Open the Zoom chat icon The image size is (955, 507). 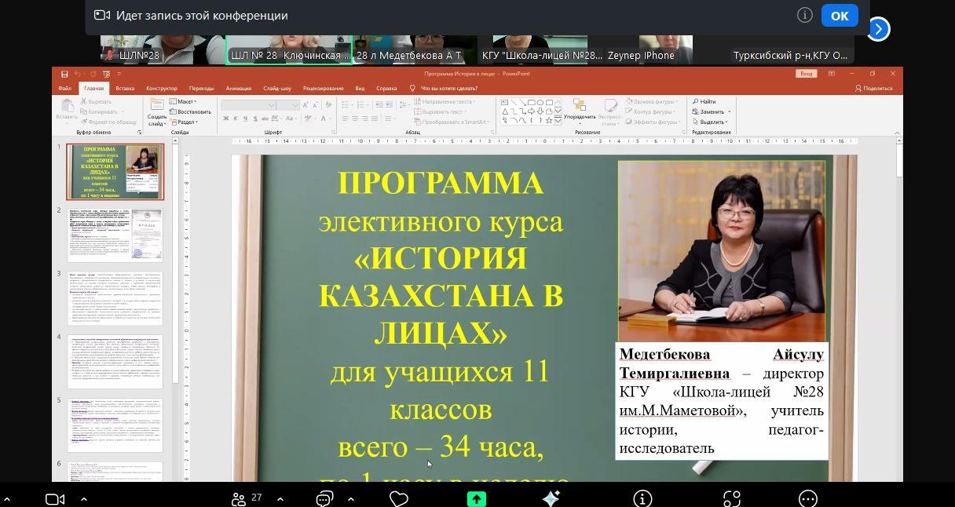(x=325, y=499)
